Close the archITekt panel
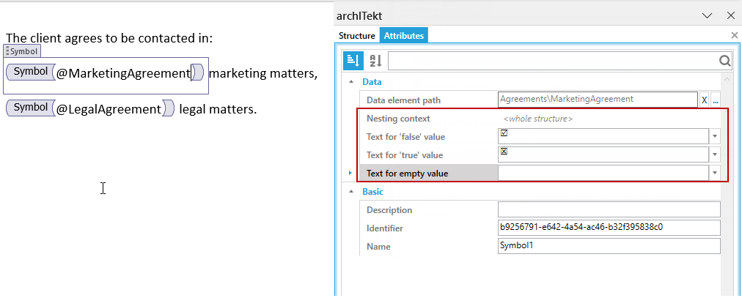This screenshot has height=298, width=742. point(731,15)
